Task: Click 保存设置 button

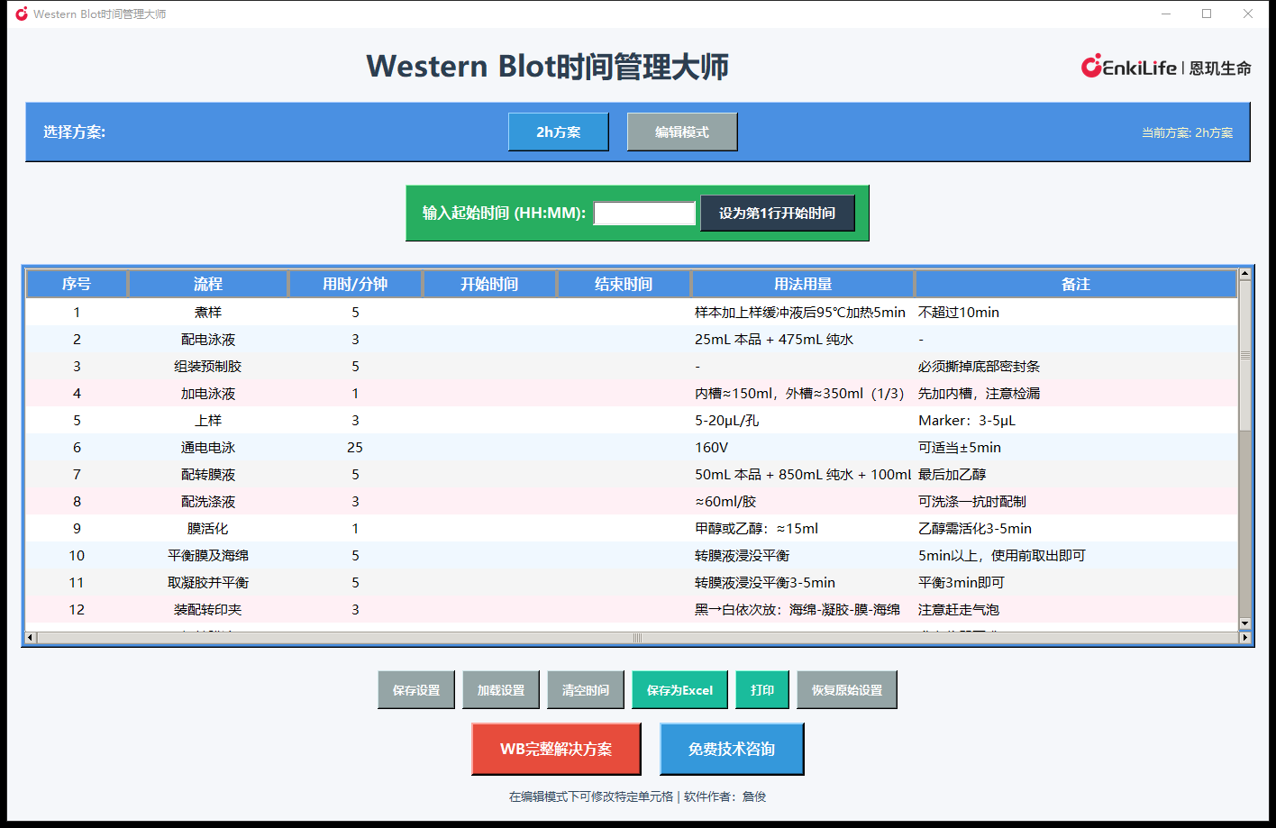Action: (416, 690)
